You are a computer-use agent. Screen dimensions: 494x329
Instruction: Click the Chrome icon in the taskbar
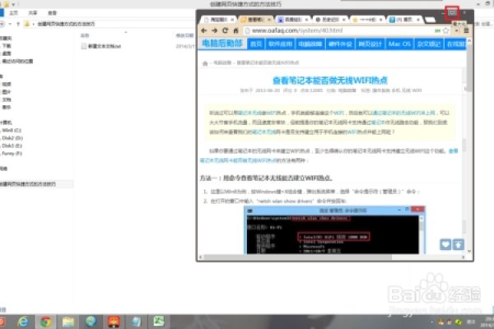(x=45, y=322)
